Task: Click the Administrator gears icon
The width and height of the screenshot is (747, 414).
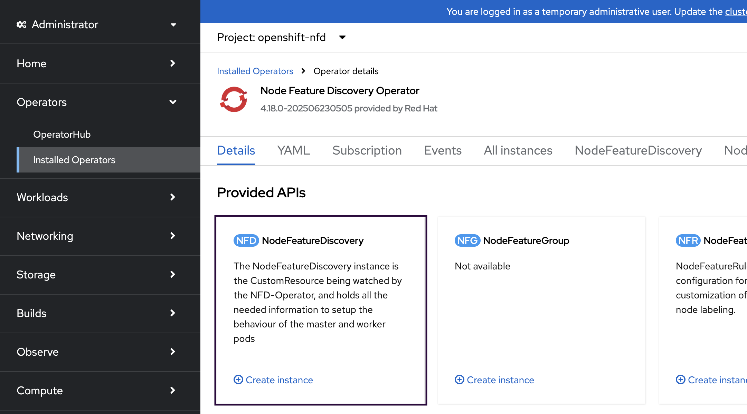Action: 21,24
